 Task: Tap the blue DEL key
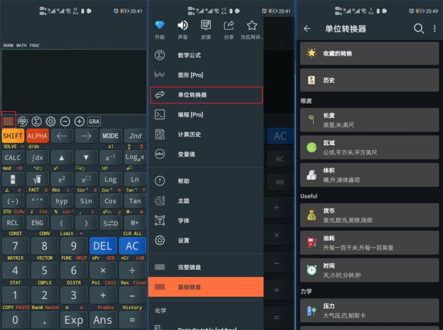pyautogui.click(x=103, y=246)
